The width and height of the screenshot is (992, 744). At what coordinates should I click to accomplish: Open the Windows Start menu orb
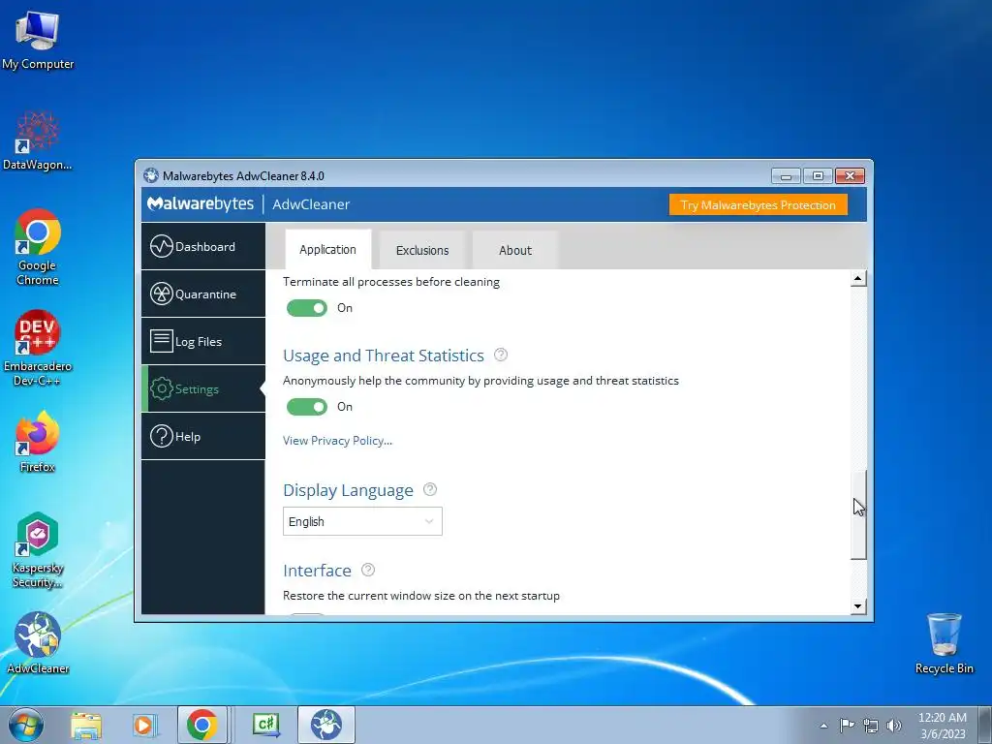pyautogui.click(x=26, y=725)
